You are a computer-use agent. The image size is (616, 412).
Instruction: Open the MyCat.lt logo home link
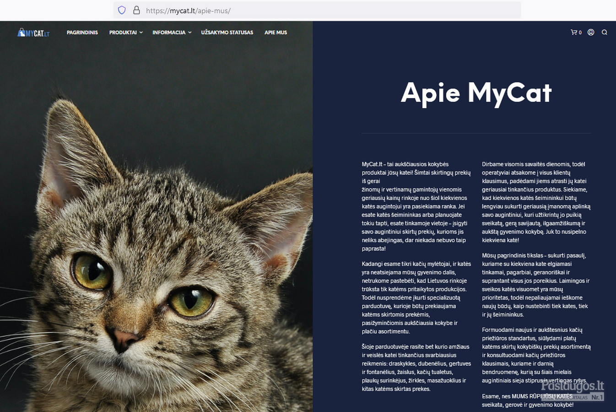pyautogui.click(x=33, y=33)
